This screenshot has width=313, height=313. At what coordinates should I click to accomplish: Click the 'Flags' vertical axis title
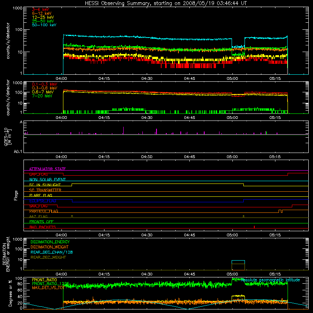coord(16,195)
